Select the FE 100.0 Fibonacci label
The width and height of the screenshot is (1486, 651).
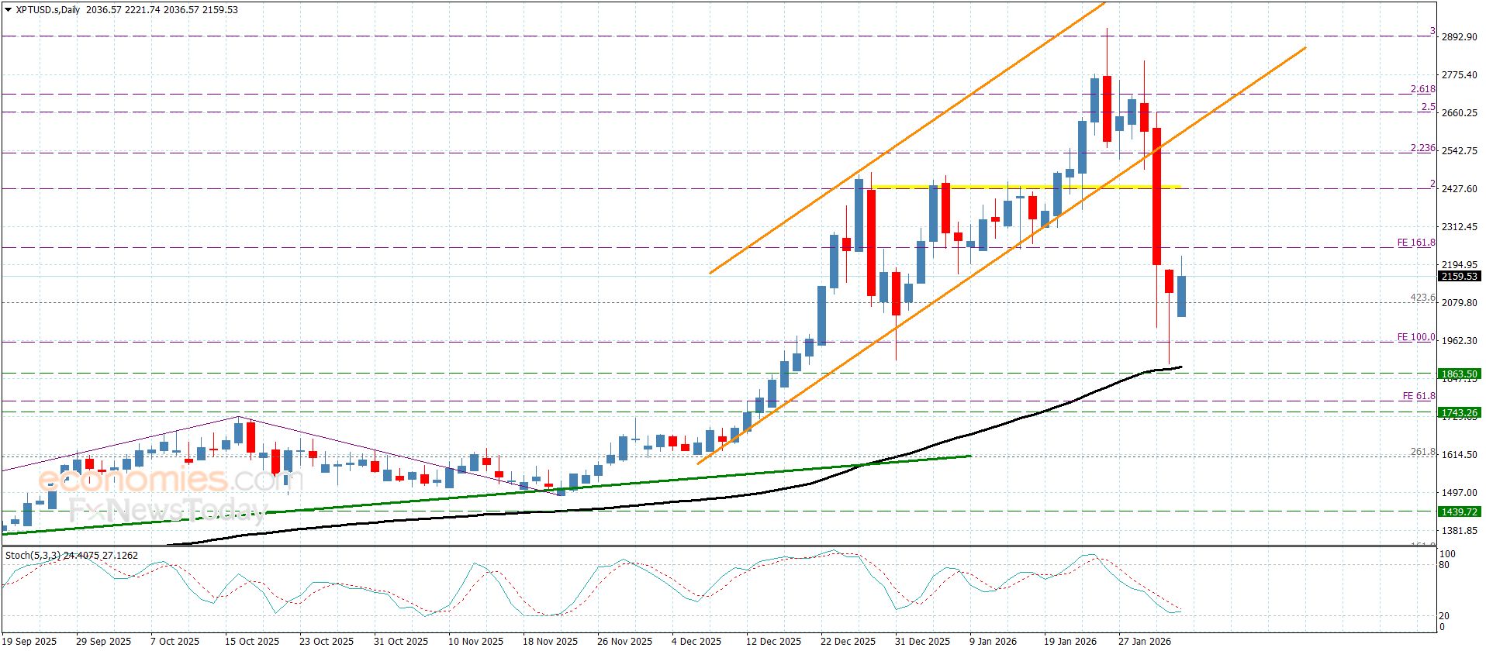tap(1415, 337)
